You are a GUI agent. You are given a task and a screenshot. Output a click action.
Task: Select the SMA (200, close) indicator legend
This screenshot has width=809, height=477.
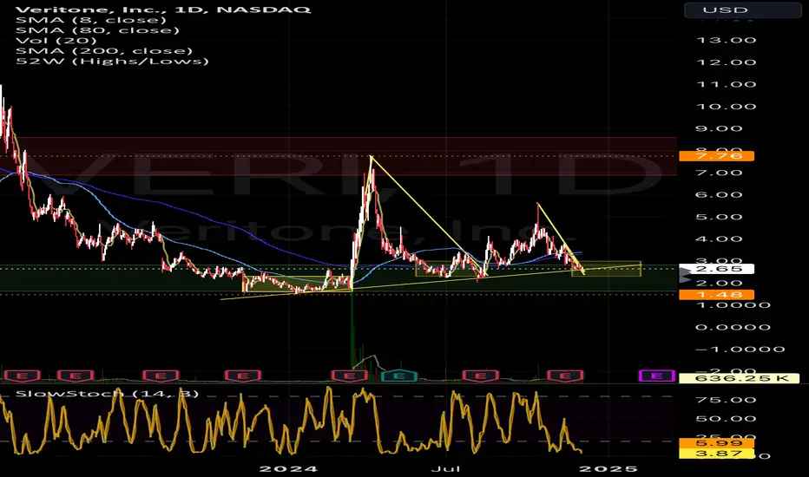[103, 51]
